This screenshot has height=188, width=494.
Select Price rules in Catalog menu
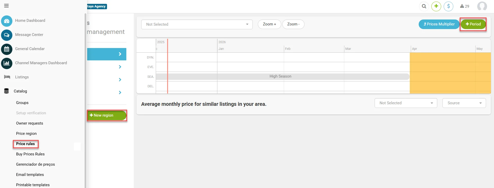point(26,144)
